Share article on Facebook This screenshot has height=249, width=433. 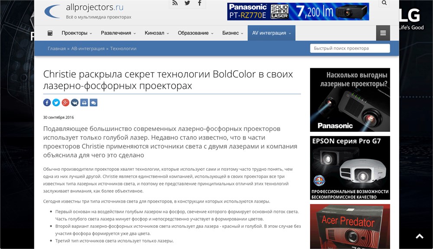(x=47, y=102)
